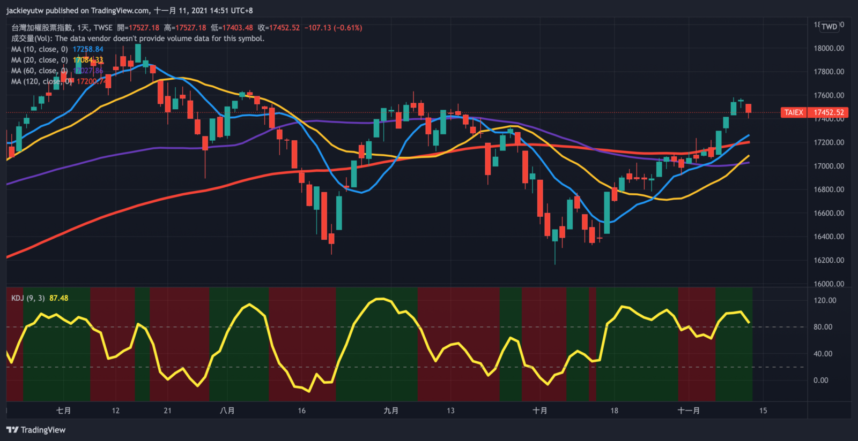Viewport: 858px width, 441px height.
Task: Click the TradingView logo icon
Action: [x=12, y=430]
